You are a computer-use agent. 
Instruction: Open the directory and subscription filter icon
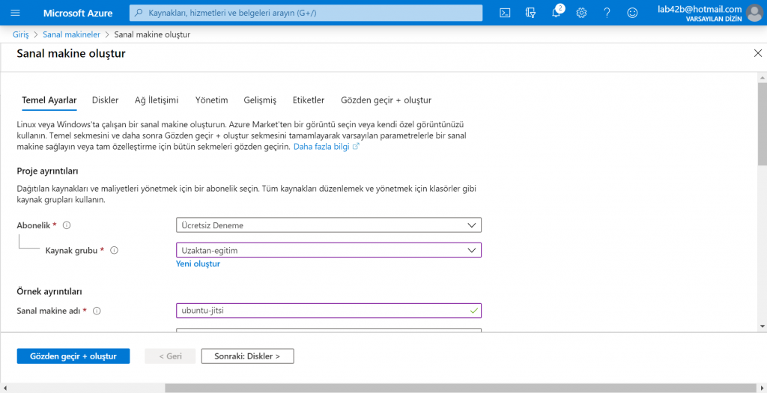click(531, 13)
